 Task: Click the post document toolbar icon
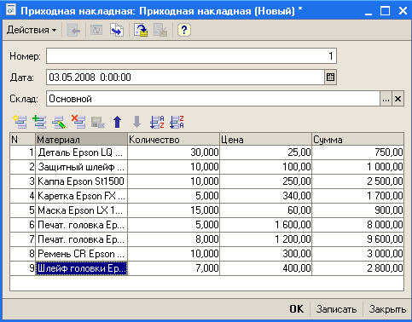(141, 30)
